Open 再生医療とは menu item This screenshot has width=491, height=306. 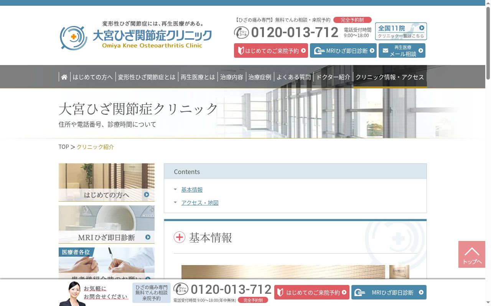[x=198, y=77]
